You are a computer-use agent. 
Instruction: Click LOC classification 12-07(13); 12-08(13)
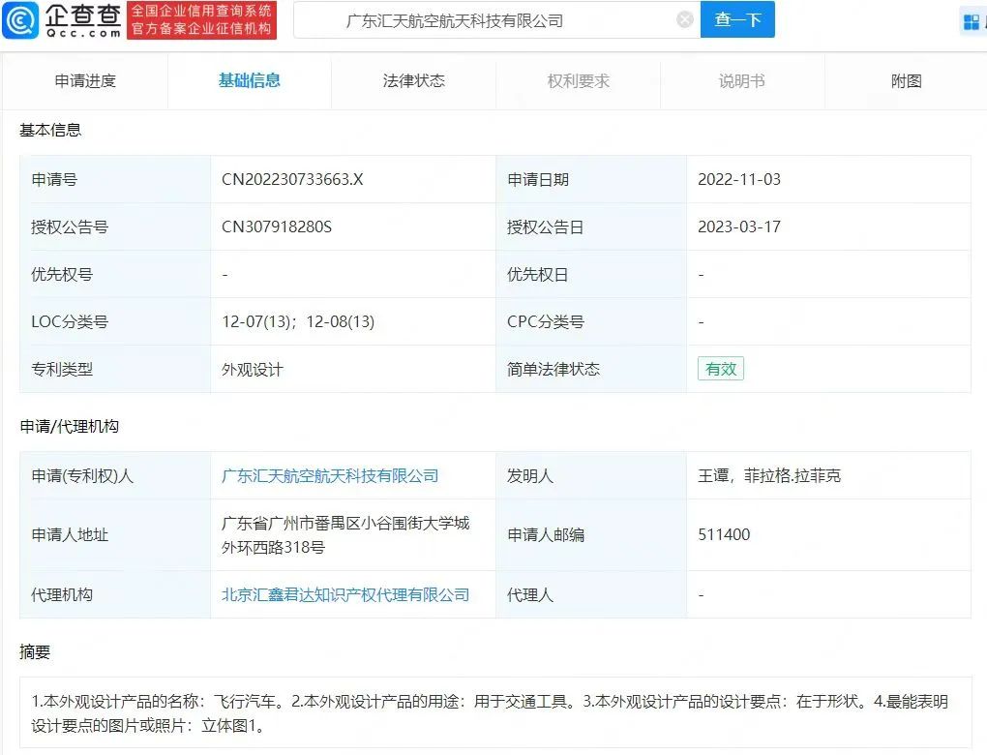[298, 321]
